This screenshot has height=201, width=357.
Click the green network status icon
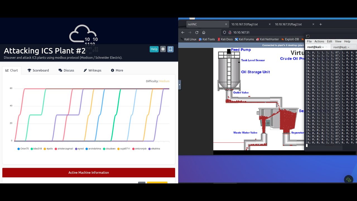pos(349,180)
